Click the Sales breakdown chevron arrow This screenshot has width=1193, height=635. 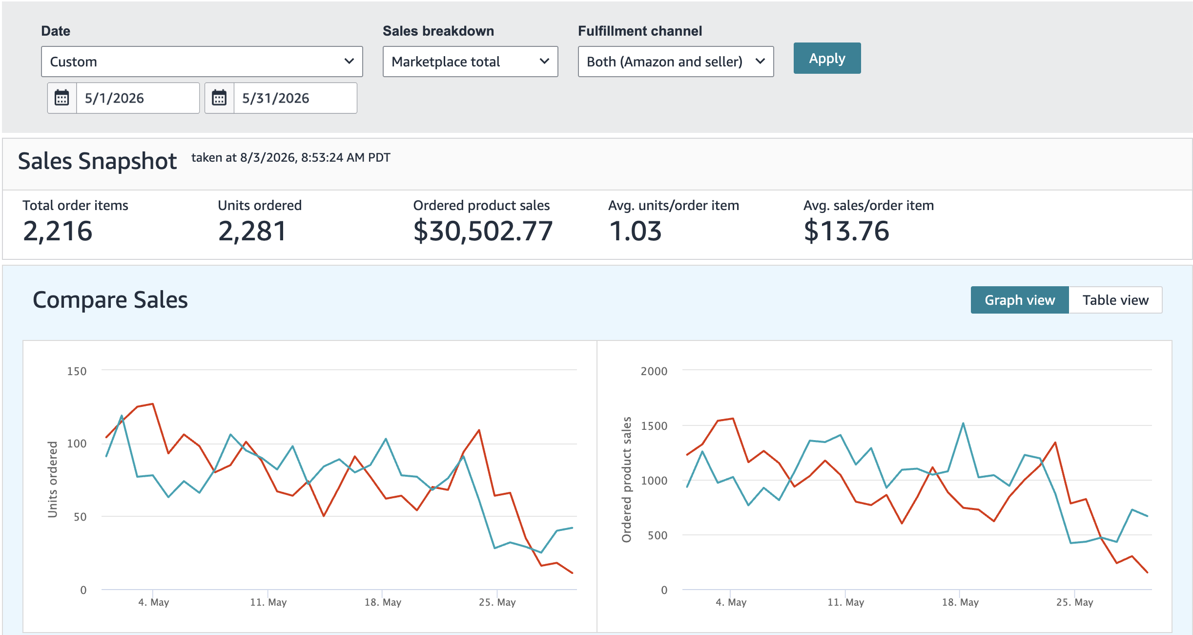tap(544, 62)
